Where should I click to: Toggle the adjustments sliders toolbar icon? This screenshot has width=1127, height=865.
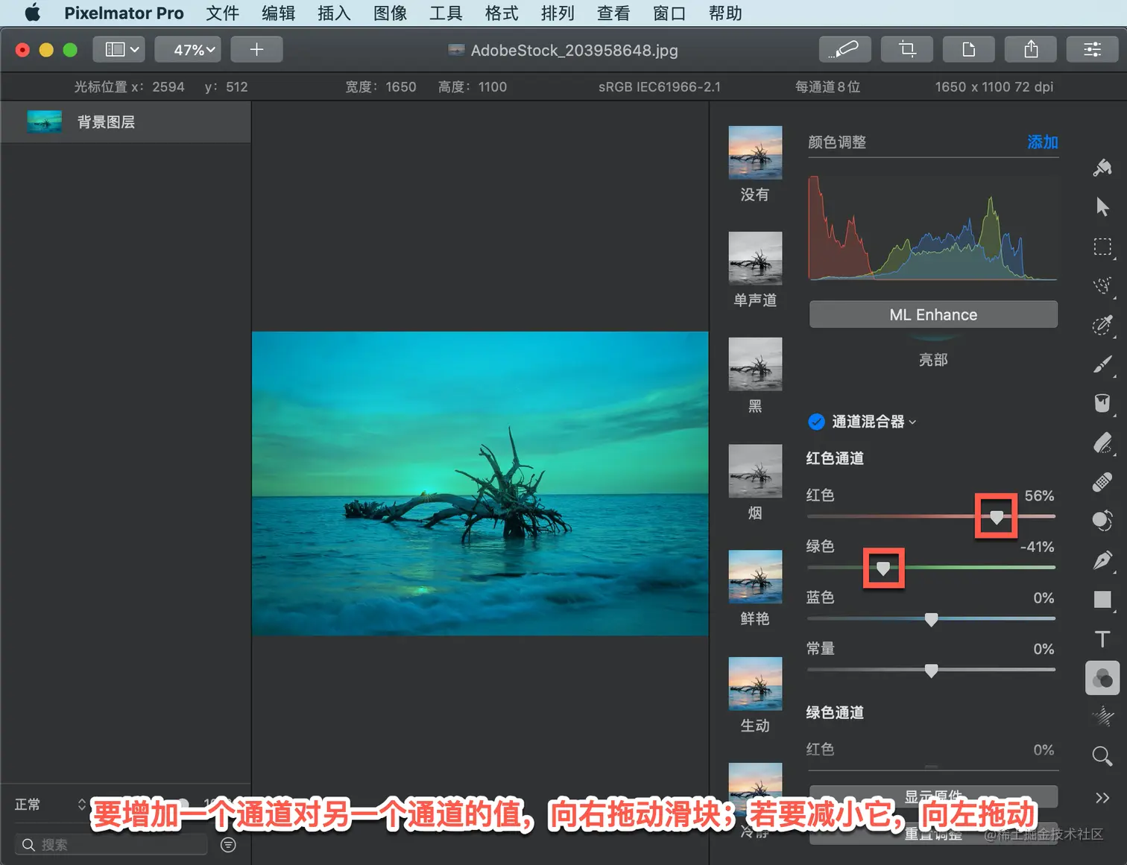click(1093, 50)
